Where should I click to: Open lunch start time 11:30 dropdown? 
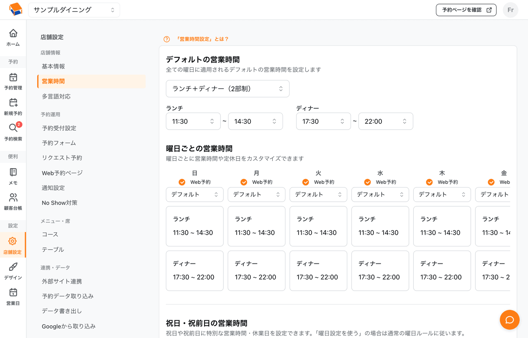point(193,121)
